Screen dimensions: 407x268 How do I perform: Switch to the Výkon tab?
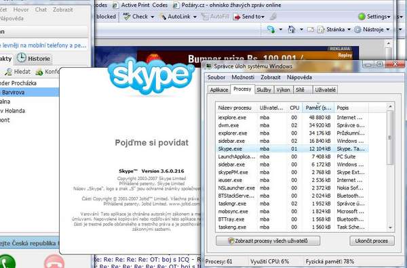point(283,90)
